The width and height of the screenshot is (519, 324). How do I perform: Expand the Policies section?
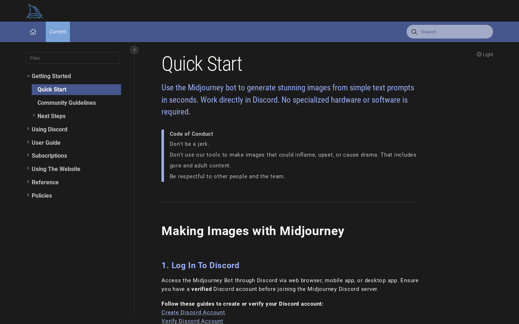click(28, 194)
